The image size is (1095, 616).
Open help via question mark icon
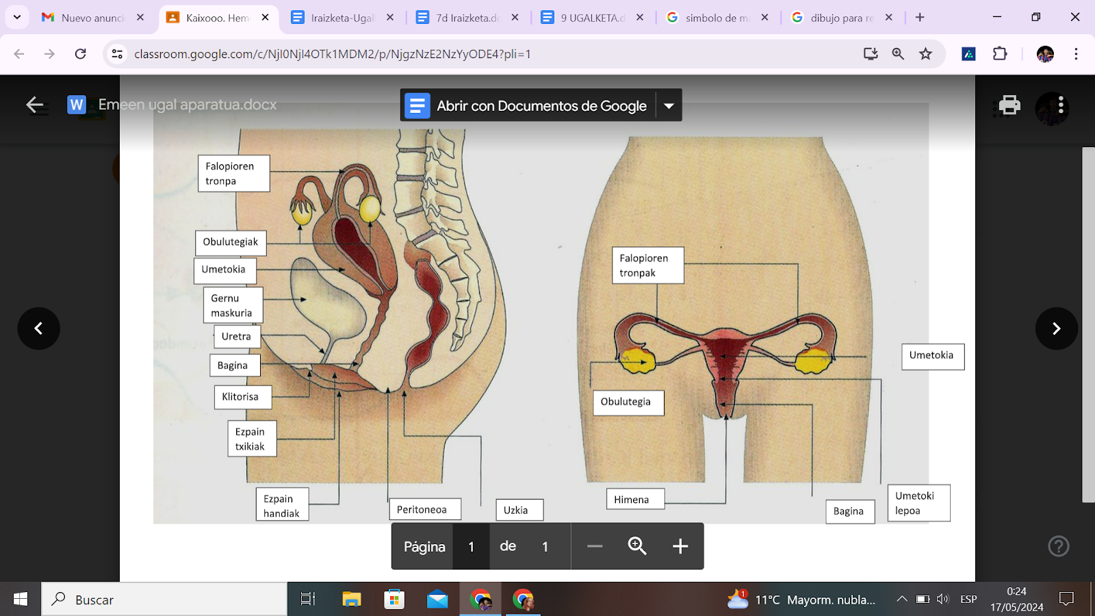[x=1059, y=546]
